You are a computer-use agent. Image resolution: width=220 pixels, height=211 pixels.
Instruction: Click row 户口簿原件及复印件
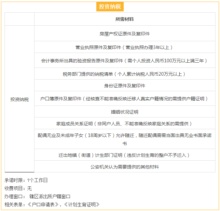pyautogui.click(x=125, y=98)
